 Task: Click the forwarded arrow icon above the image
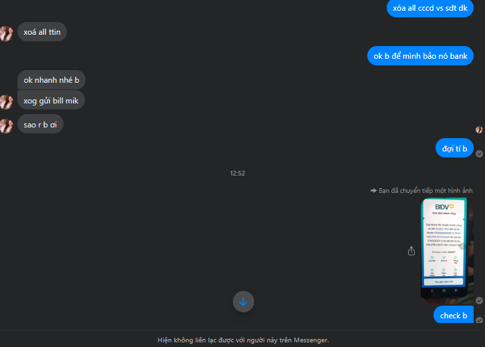pos(373,191)
